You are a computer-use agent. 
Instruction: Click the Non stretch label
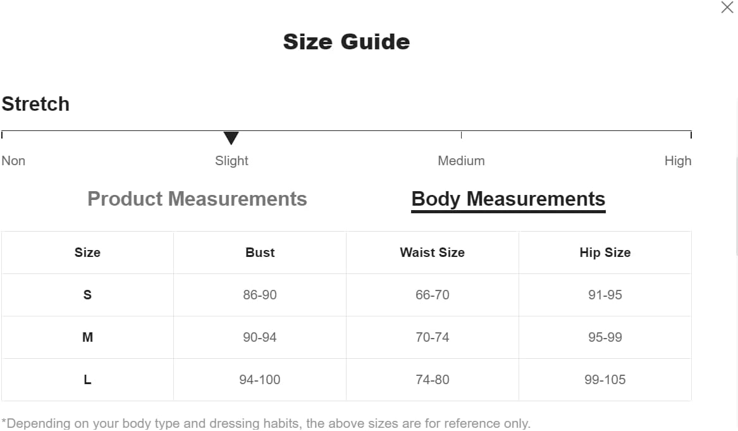tap(13, 161)
